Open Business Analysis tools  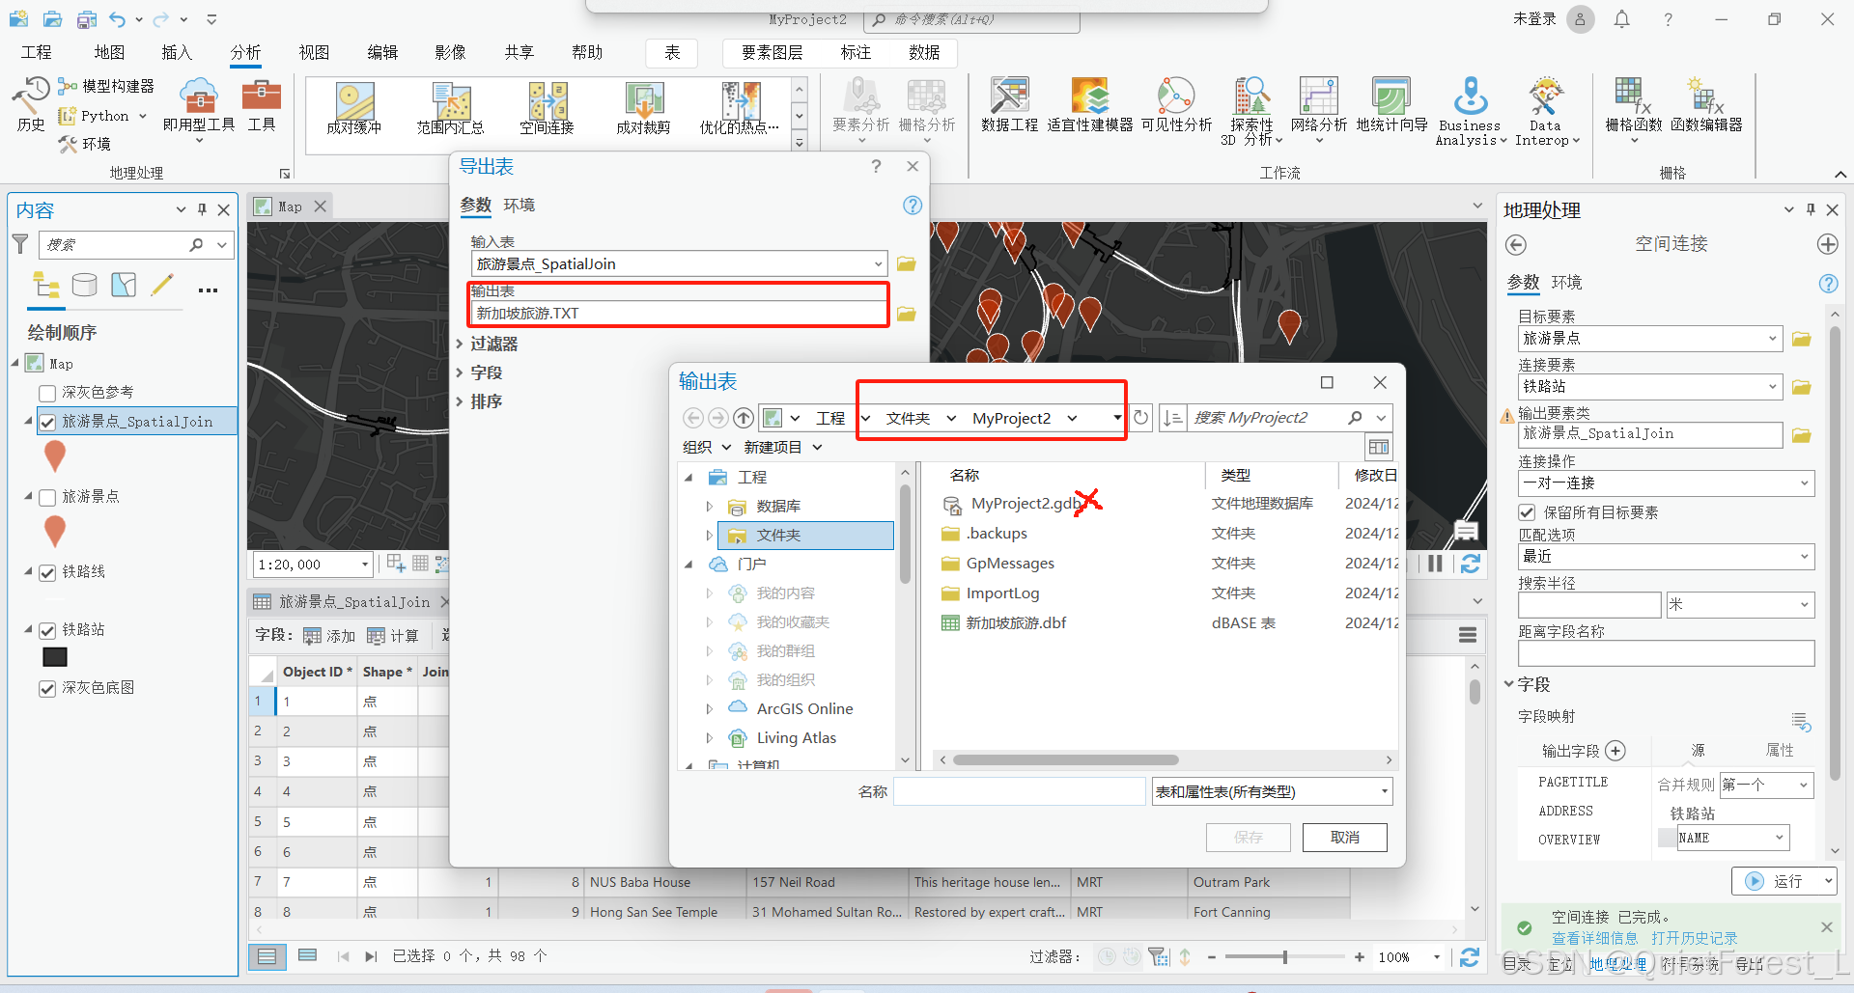[x=1471, y=111]
